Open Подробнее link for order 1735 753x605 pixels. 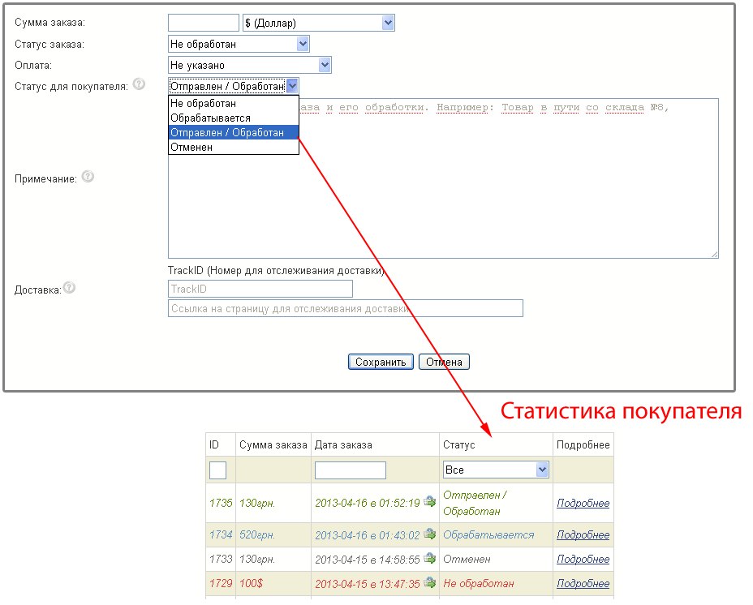583,503
